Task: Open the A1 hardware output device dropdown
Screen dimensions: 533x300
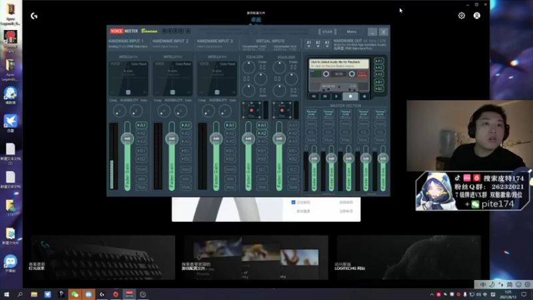Action: point(308,43)
